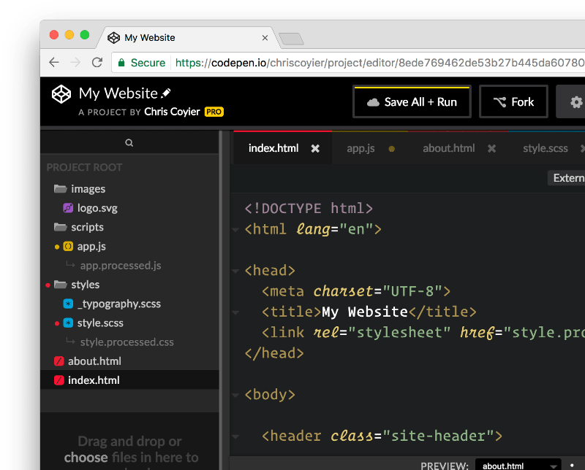
Task: Click the search icon above PROJECT ROOT
Action: 130,142
